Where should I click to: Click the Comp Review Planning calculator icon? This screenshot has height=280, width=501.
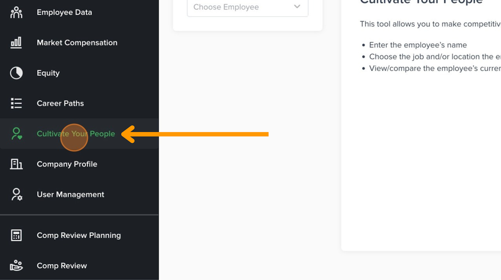click(x=16, y=235)
